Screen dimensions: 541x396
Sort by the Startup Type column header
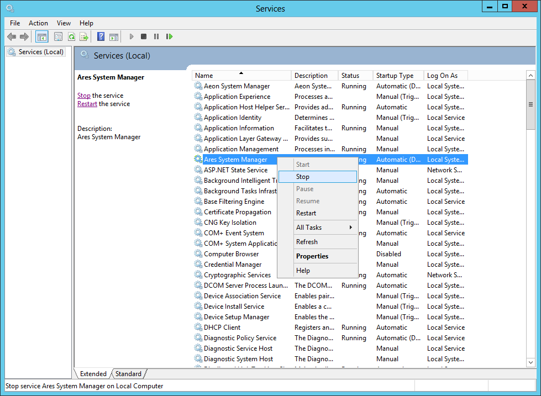pyautogui.click(x=396, y=75)
